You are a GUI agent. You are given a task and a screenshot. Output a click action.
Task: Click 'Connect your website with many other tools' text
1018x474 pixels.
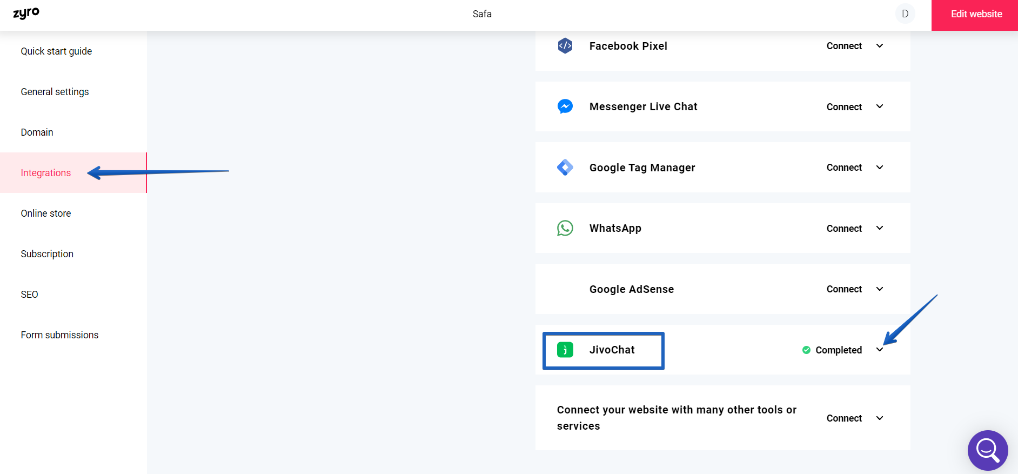pyautogui.click(x=677, y=418)
